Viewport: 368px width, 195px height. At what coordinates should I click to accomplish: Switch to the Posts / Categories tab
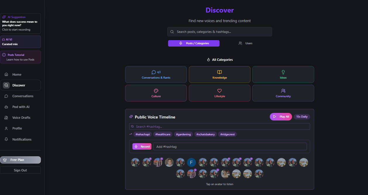coord(194,43)
